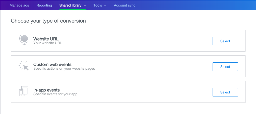Expand the Shared library dropdown chevron

pos(85,6)
